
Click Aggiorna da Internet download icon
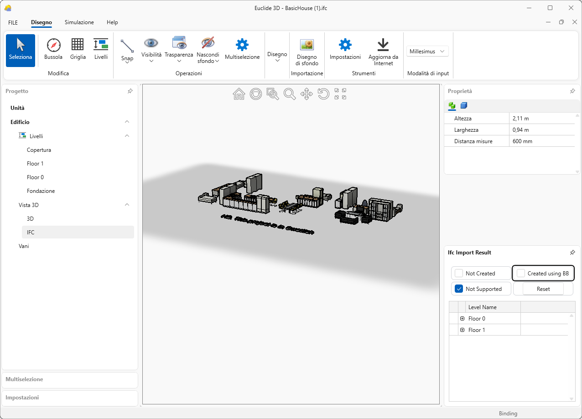(x=383, y=45)
